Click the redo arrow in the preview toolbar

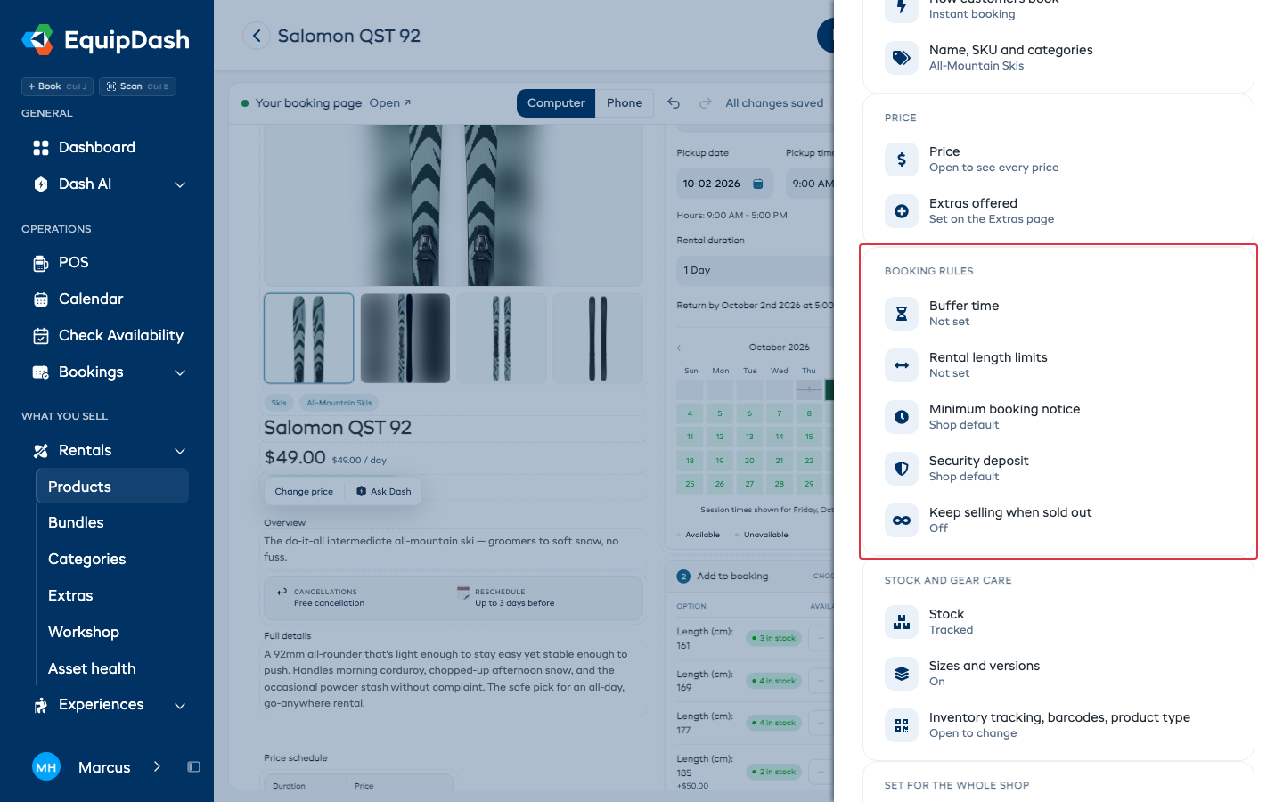tap(705, 103)
